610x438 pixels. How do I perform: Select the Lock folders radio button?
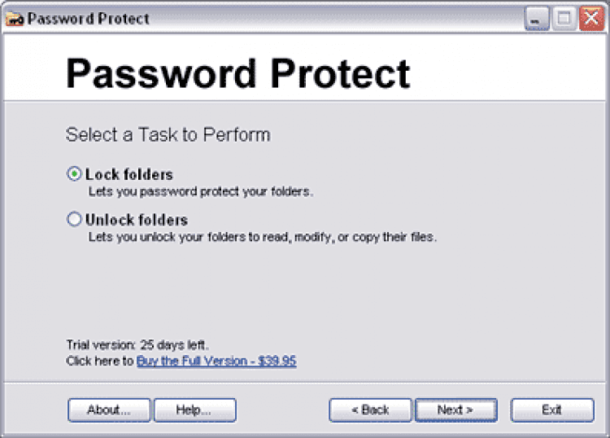75,174
